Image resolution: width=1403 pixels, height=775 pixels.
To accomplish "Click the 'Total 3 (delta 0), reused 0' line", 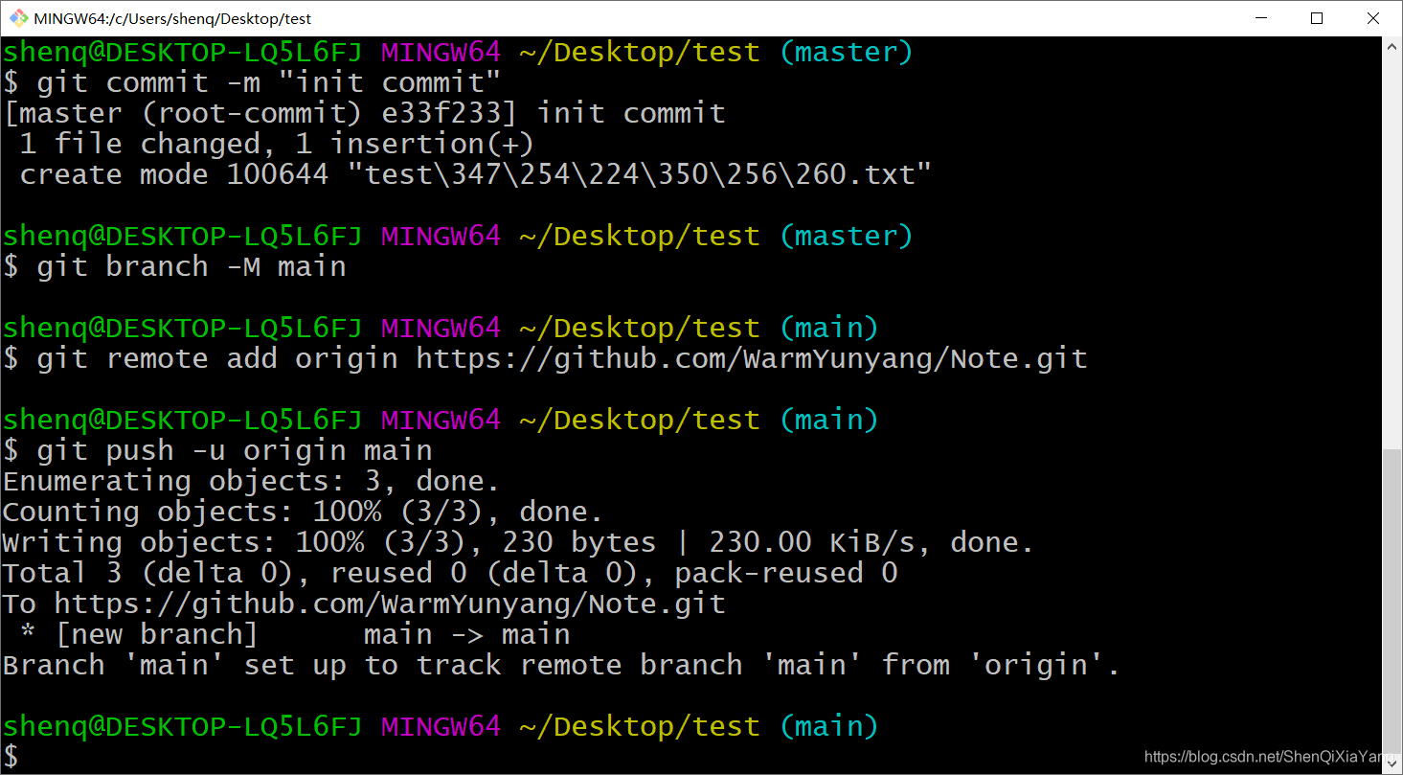I will coord(450,573).
